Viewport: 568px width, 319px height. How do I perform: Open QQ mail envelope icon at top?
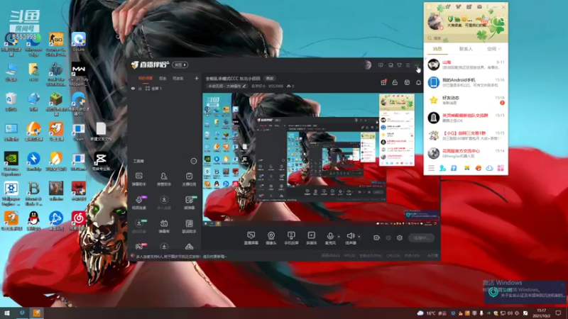[x=479, y=7]
